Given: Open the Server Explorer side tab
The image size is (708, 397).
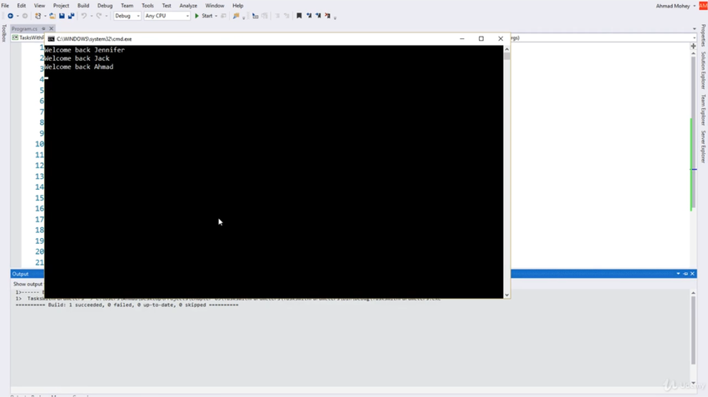Looking at the screenshot, I should pyautogui.click(x=703, y=146).
